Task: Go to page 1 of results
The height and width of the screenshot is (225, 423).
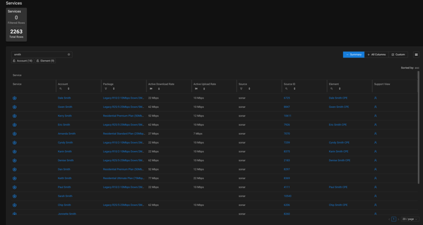Action: [x=394, y=219]
